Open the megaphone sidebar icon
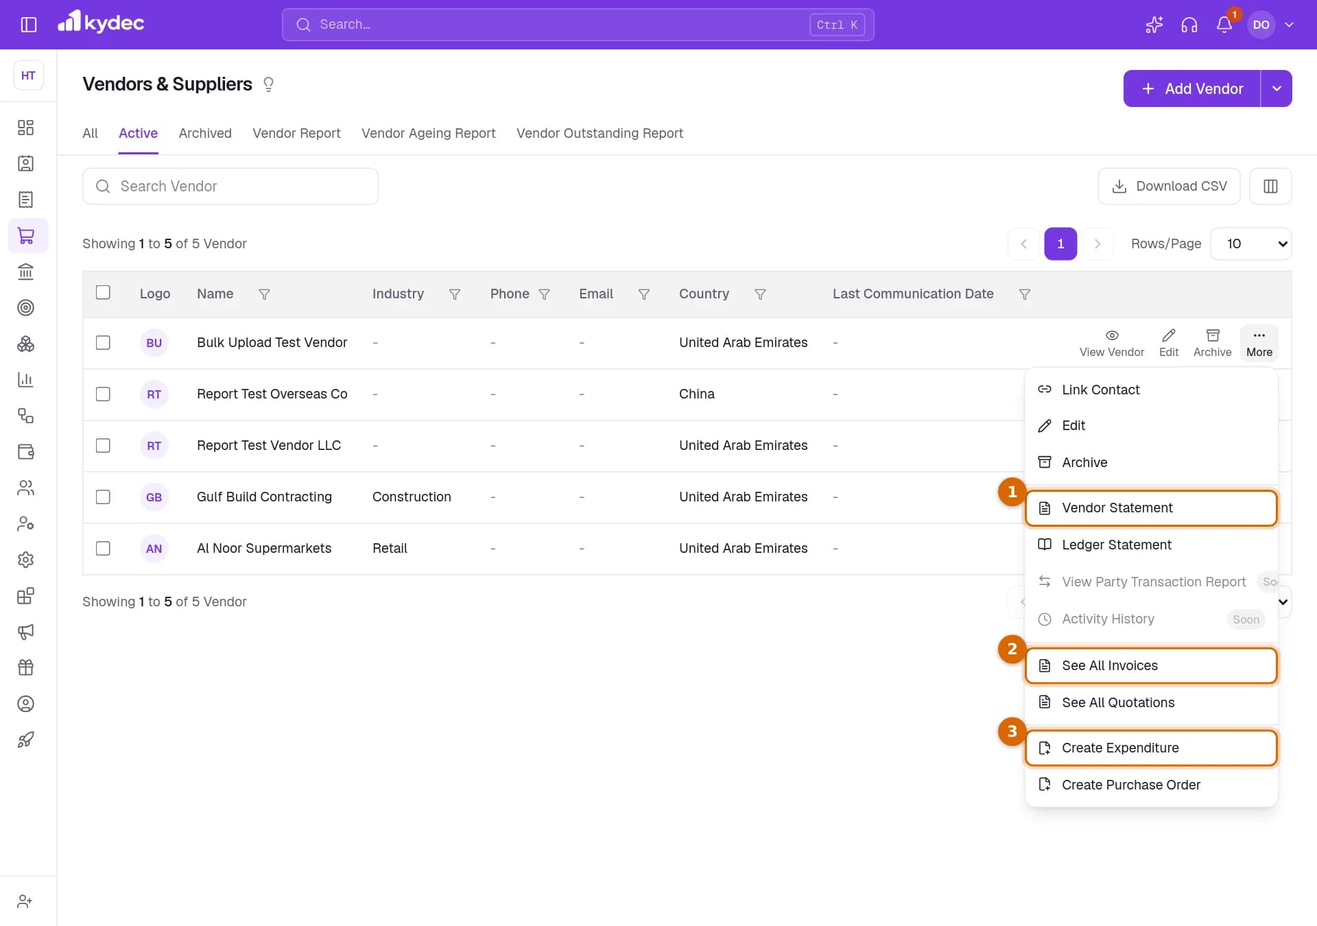The width and height of the screenshot is (1317, 926). click(26, 632)
